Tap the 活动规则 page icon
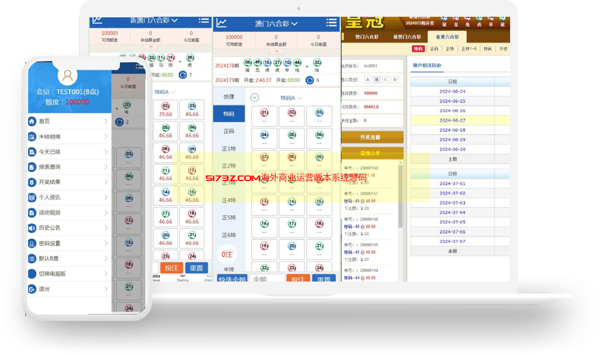 pos(32,212)
